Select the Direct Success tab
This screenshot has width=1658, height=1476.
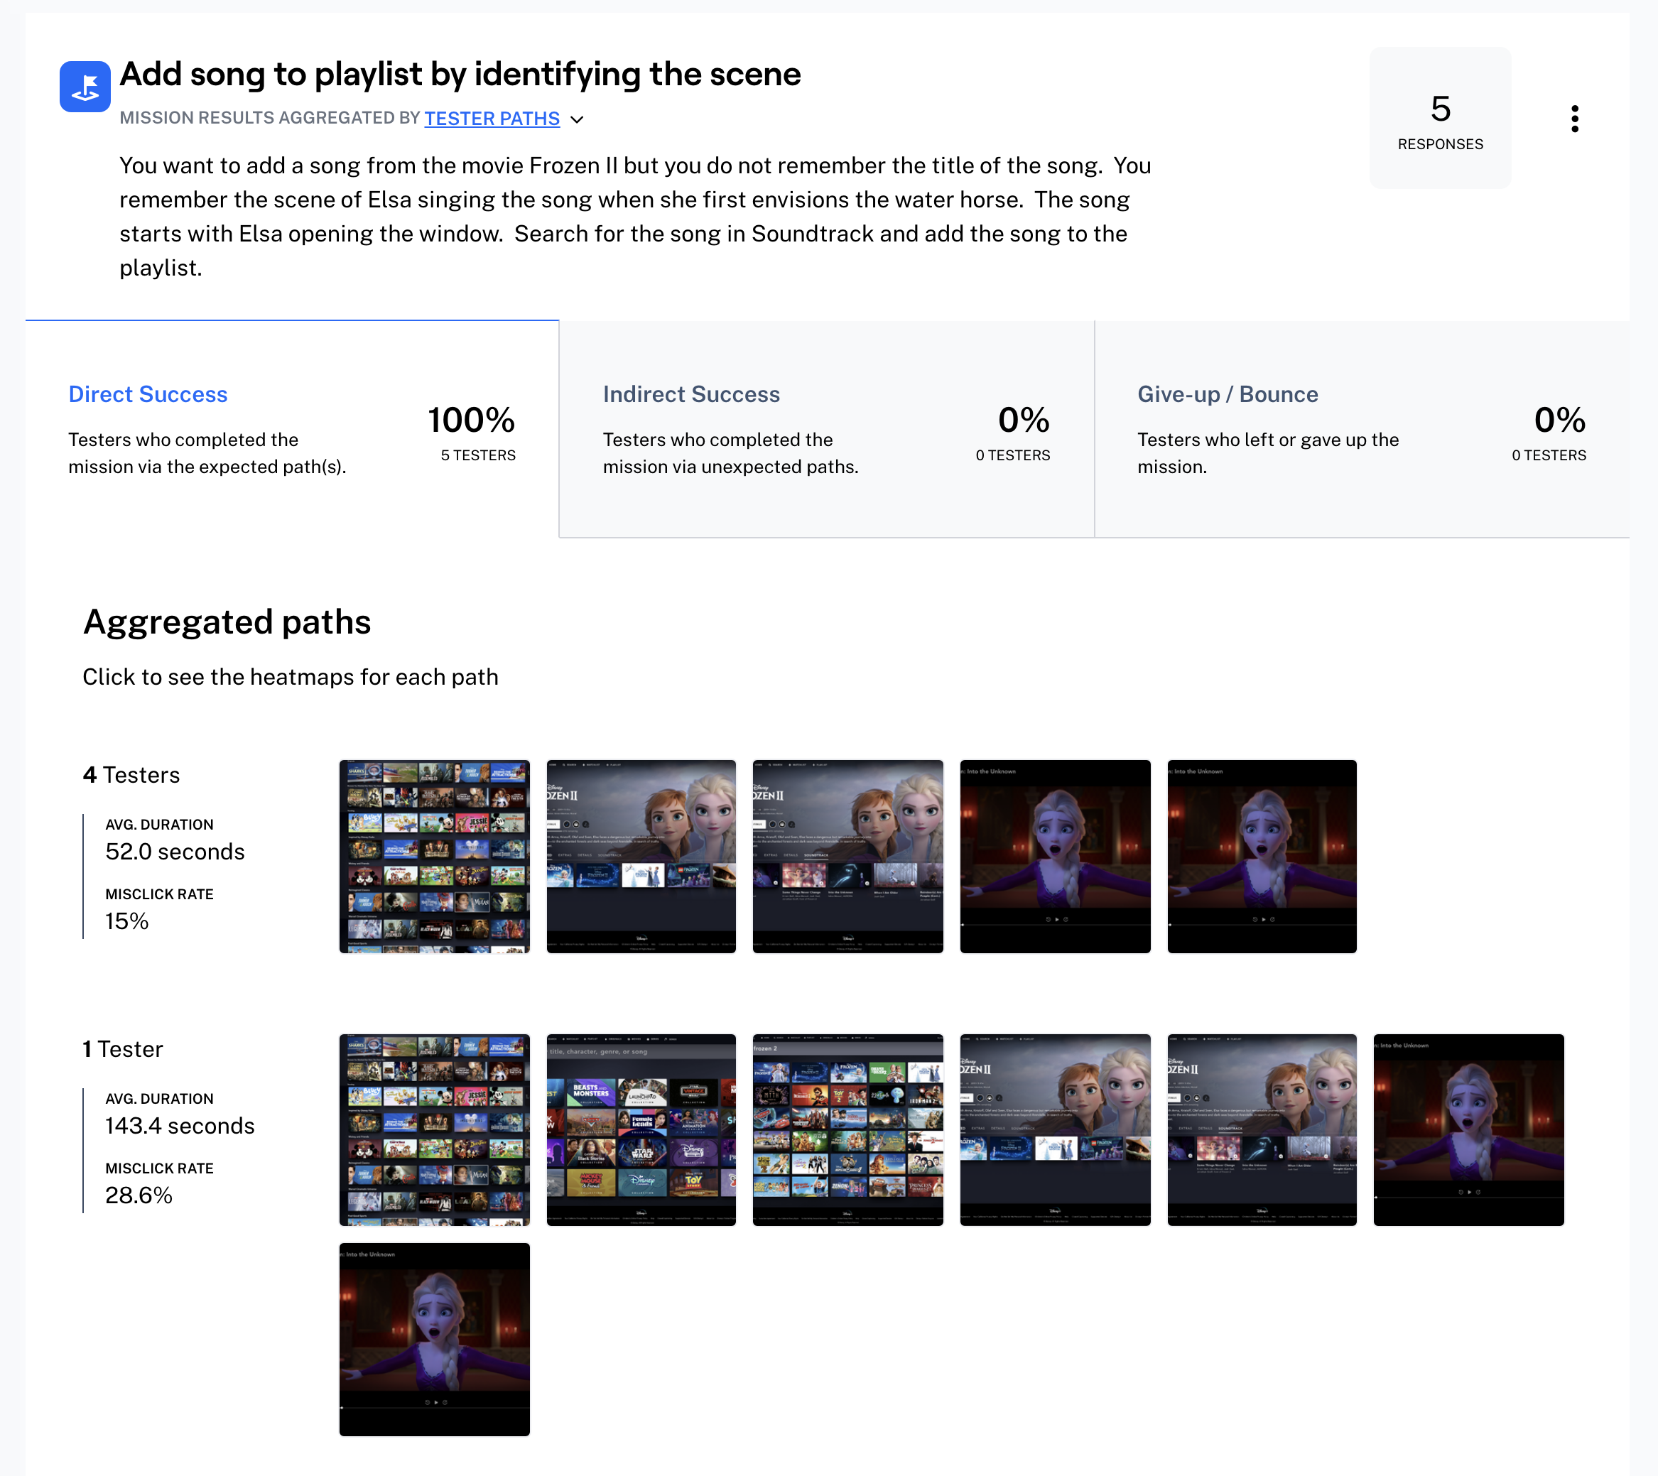pos(148,394)
